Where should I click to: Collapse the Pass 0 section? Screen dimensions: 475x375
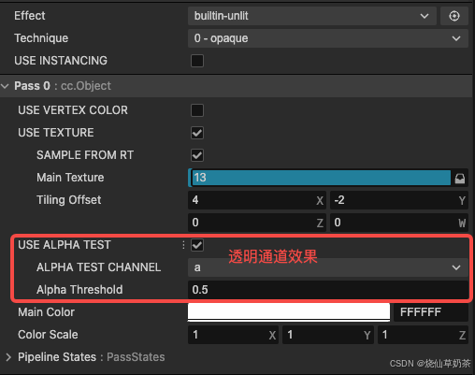click(6, 86)
